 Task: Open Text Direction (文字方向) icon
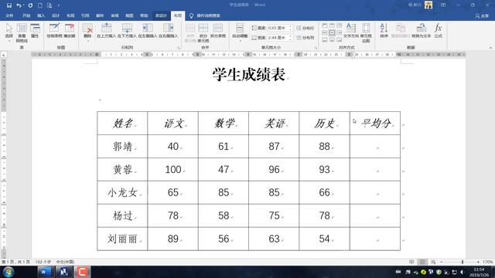tap(350, 31)
